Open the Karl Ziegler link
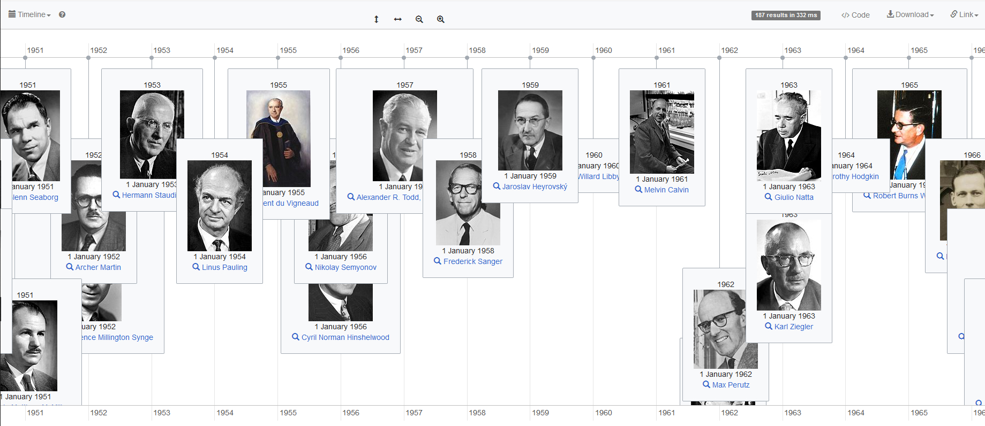This screenshot has width=985, height=426. [x=794, y=327]
